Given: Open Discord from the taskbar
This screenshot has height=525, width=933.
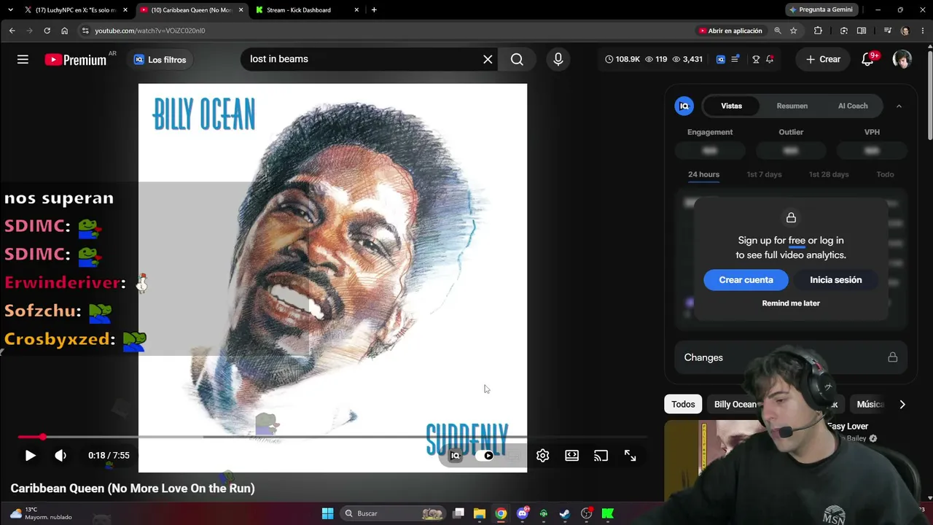Looking at the screenshot, I should (x=522, y=513).
